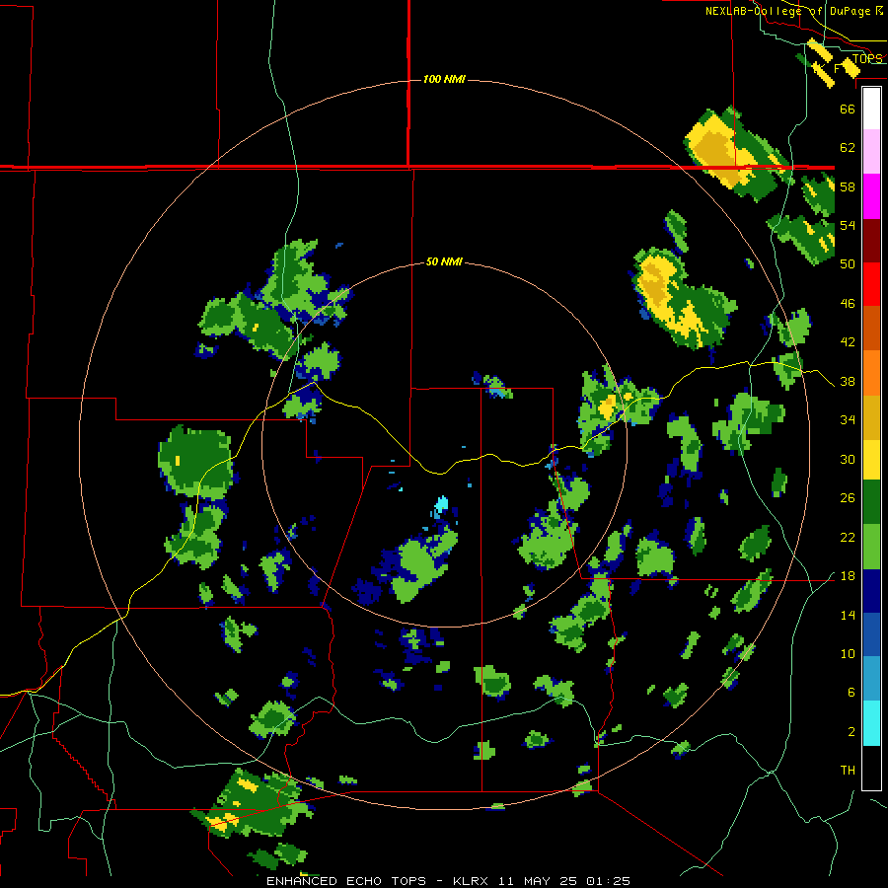The width and height of the screenshot is (888, 888).
Task: Click the dark orange legend swatch
Action: [871, 328]
